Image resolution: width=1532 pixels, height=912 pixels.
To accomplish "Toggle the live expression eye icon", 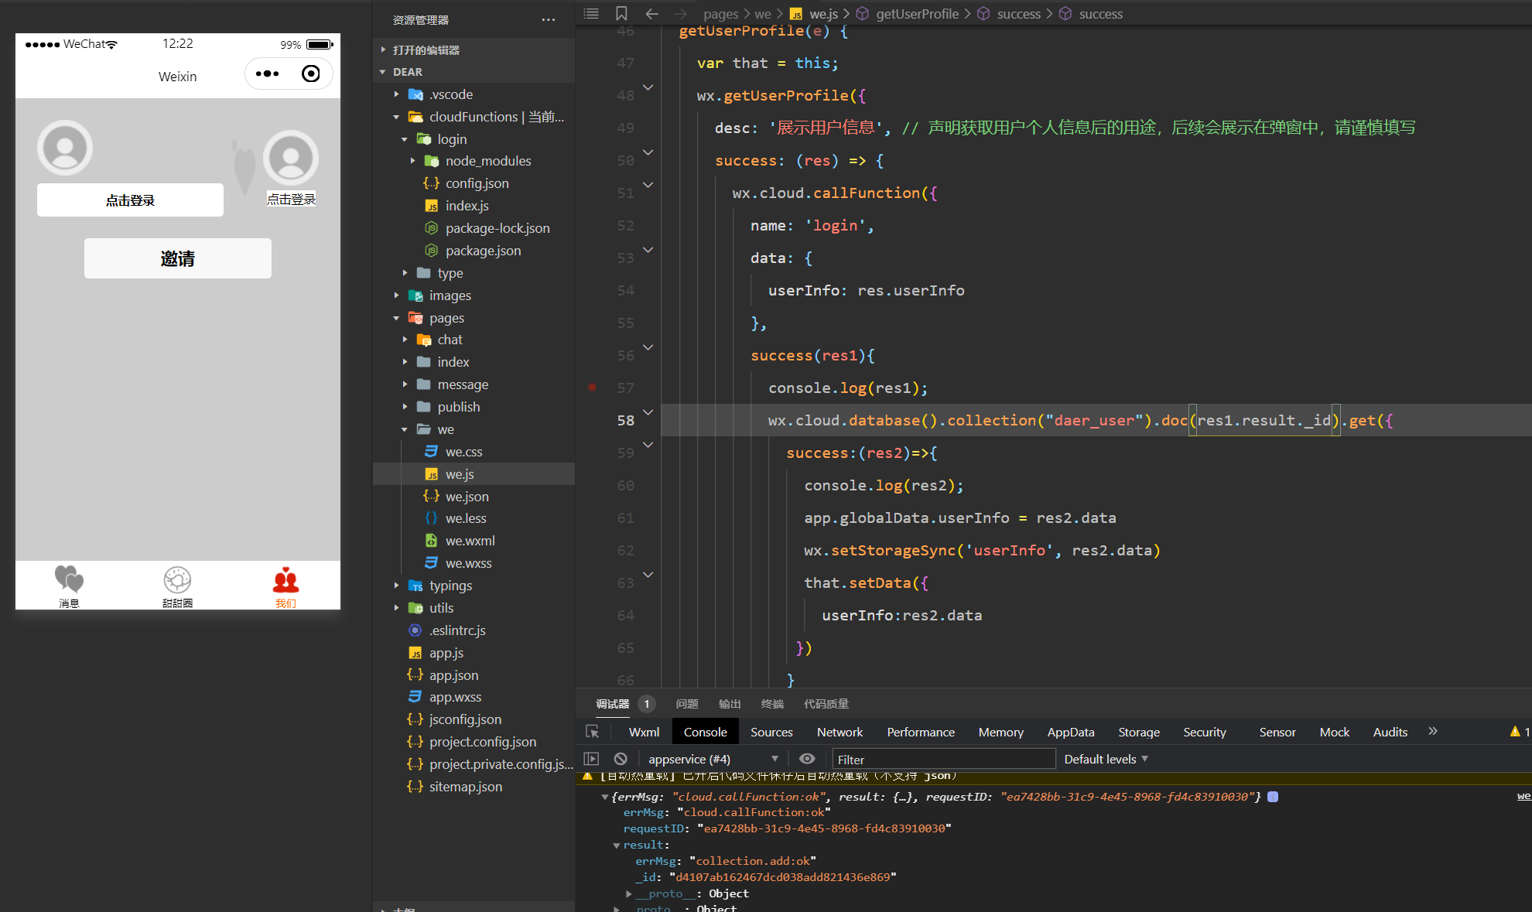I will [807, 759].
